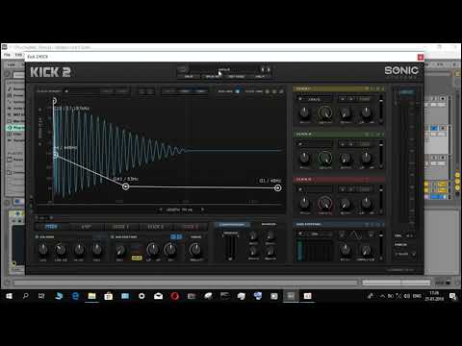Increase kick length with the right arrow
Image resolution: width=462 pixels, height=346 pixels.
click(x=202, y=210)
